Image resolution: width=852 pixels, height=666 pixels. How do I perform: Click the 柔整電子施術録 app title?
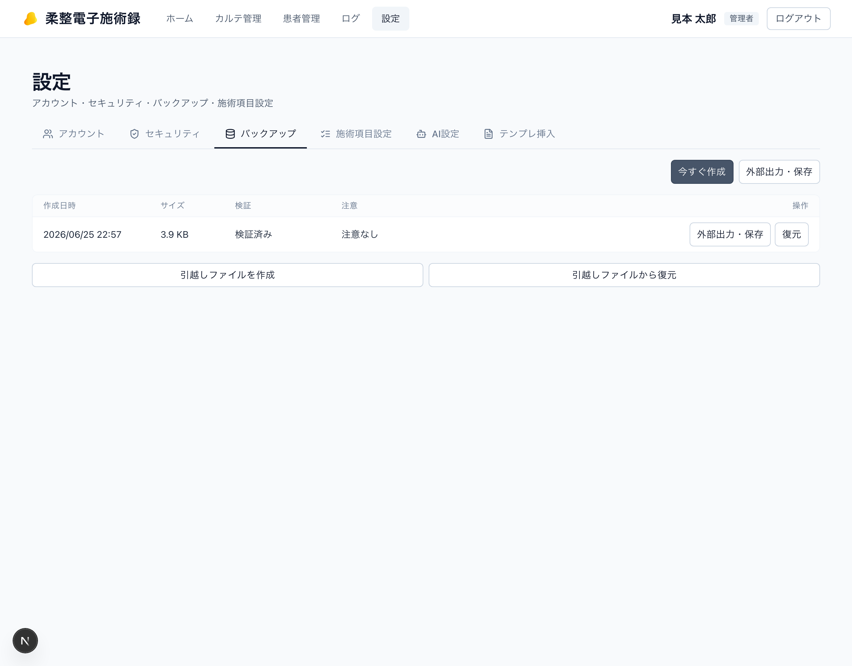click(93, 18)
